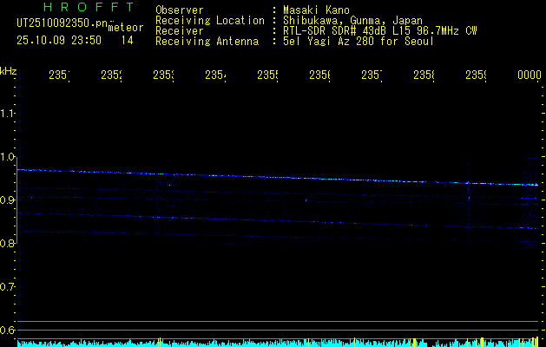Select the 1.1 kHz frequency tick
The image size is (546, 347).
point(9,114)
